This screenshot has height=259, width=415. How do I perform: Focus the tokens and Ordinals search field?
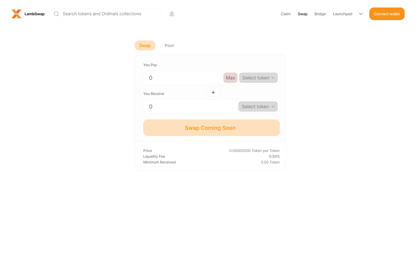[x=110, y=14]
